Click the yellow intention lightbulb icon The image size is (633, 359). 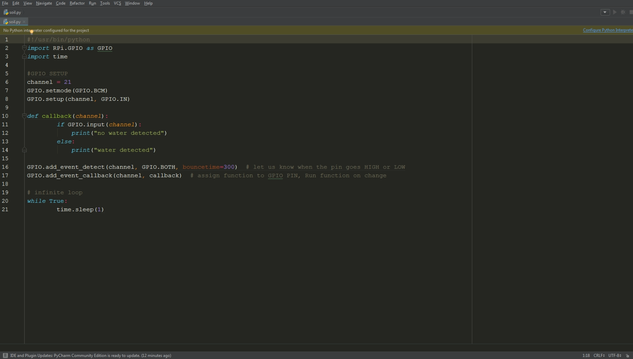pos(32,32)
